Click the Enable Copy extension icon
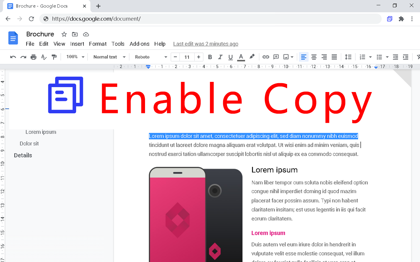Viewport: 420px width, 262px height. coord(389,19)
